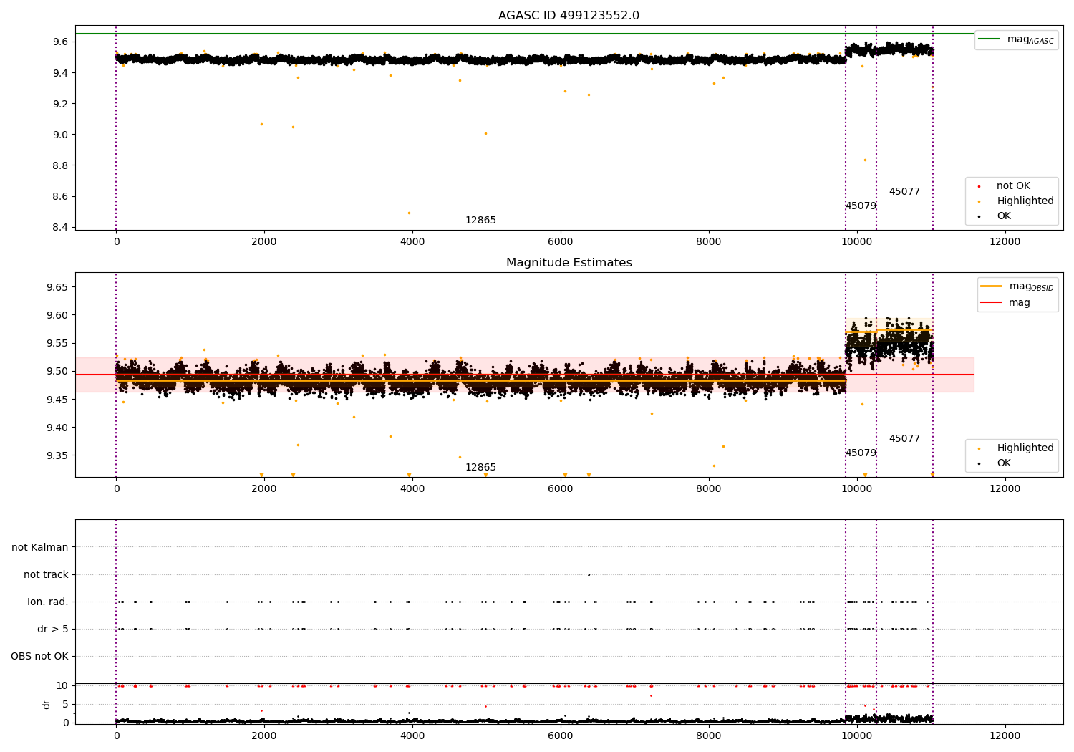Click the orange outlier near 8.8 after the 45079 line in the top plot
Screen dimensions: 1074x752
coord(865,160)
